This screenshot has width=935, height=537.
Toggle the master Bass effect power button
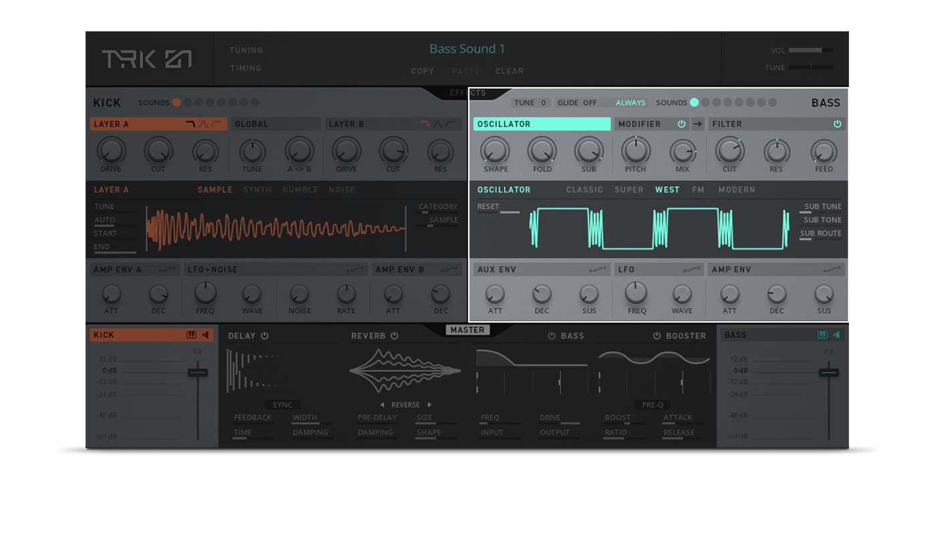[x=552, y=336]
